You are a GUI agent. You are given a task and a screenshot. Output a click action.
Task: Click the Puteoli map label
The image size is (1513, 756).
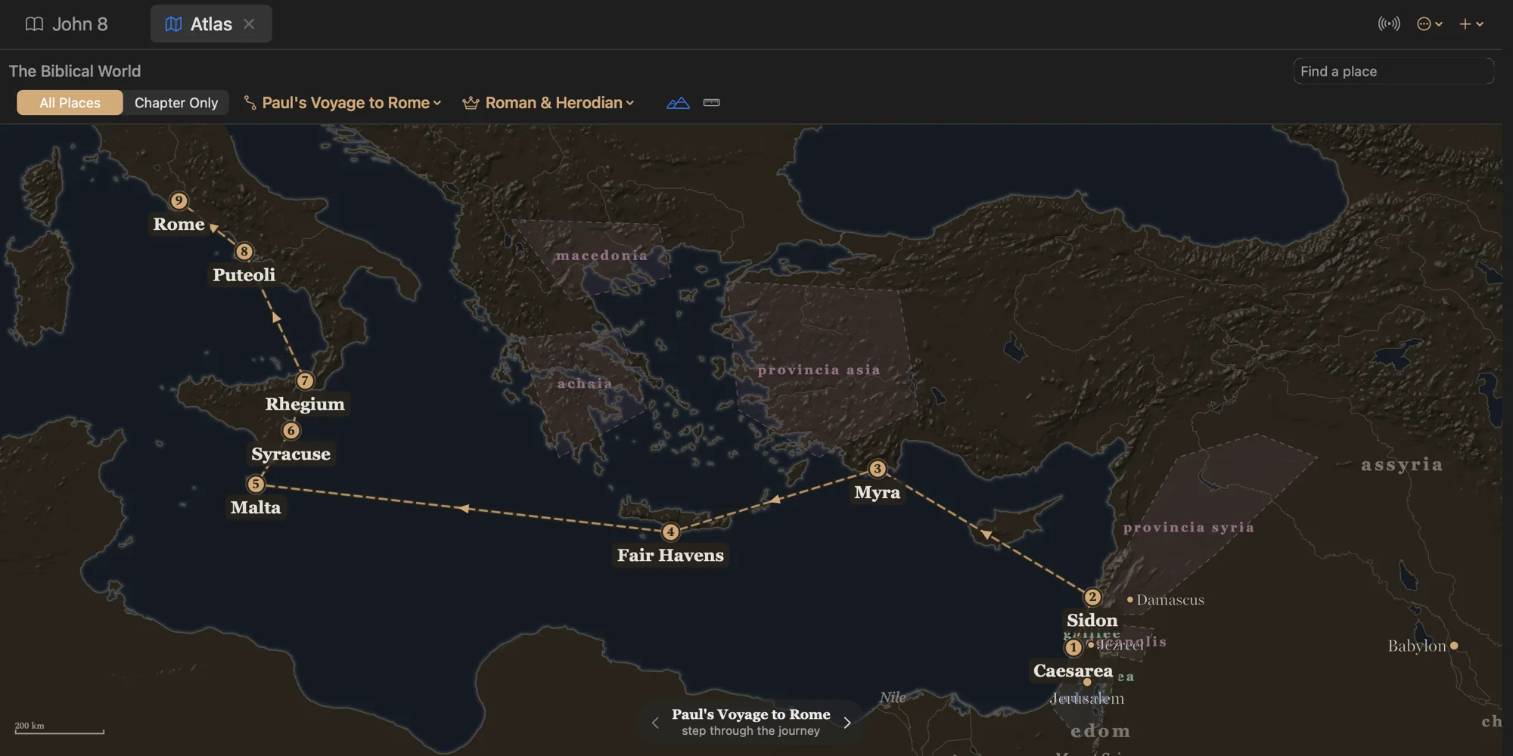tap(244, 274)
